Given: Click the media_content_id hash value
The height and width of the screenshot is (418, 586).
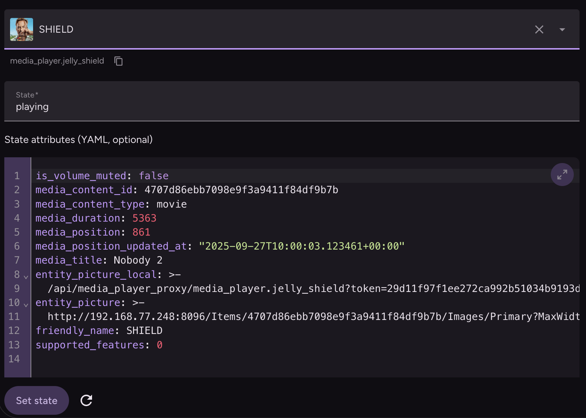Looking at the screenshot, I should [x=241, y=190].
